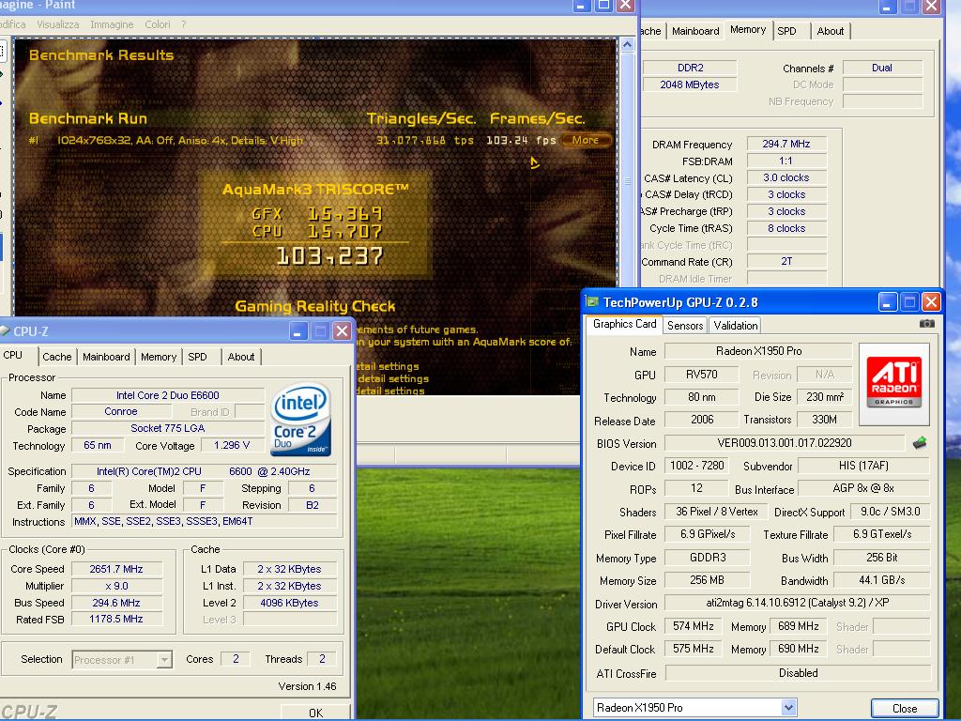This screenshot has height=721, width=961.
Task: Select the Memory tab in the background CPU-Z window
Action: click(748, 29)
